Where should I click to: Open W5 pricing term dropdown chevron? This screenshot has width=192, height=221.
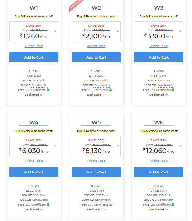pyautogui.click(x=118, y=146)
